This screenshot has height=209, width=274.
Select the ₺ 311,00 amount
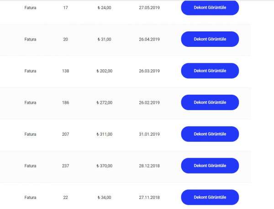104,134
